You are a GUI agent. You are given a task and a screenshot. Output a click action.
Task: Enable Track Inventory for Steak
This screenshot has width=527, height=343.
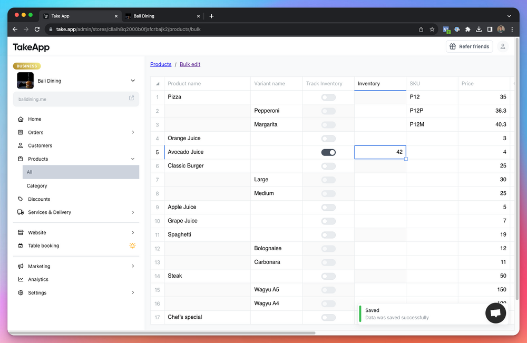point(328,276)
